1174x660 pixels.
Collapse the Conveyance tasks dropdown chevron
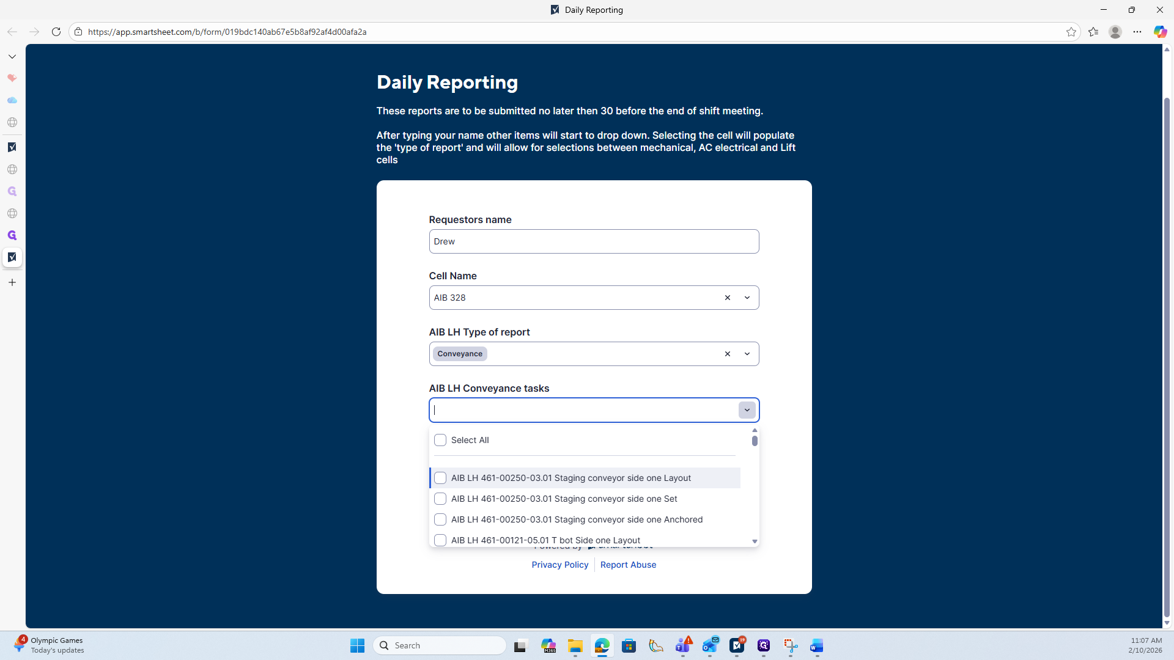(747, 410)
